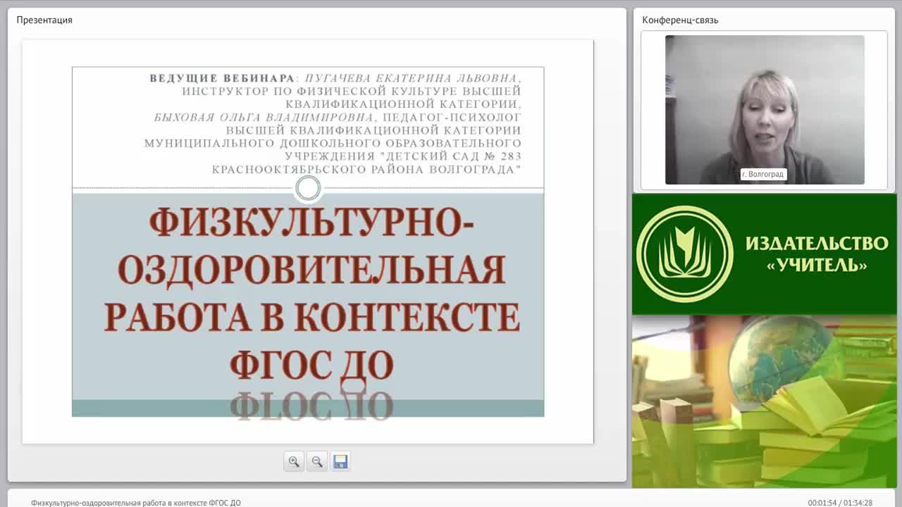The width and height of the screenshot is (902, 507).
Task: Click the webinar title in the bottom bar
Action: (136, 503)
